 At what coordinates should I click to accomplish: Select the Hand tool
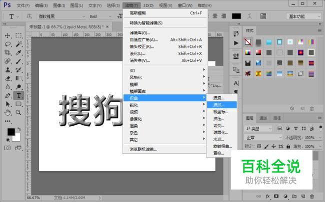(x=7, y=113)
